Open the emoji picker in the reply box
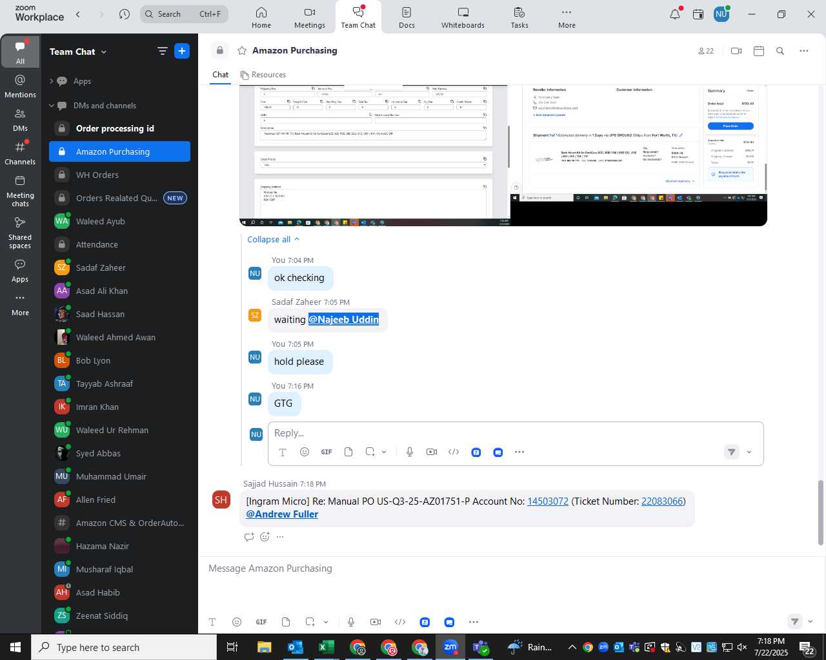Screen dimensions: 826x660 (x=305, y=452)
